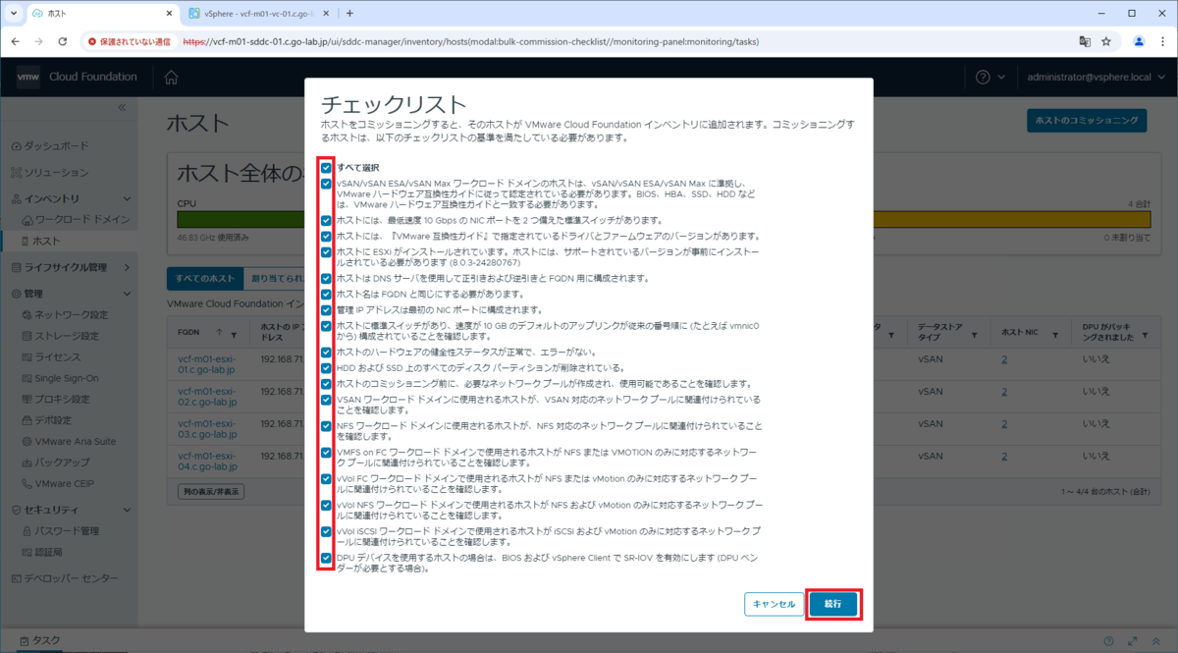Viewport: 1178px width, 653px height.
Task: Switch to the vSphere browser tab
Action: click(x=260, y=14)
